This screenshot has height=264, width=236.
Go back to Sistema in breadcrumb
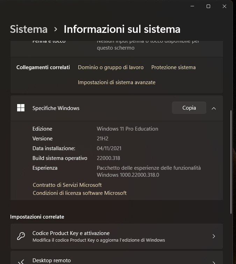pos(29,29)
